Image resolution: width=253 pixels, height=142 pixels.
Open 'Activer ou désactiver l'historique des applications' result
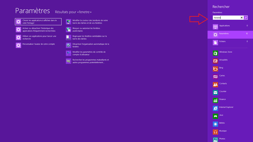(39, 29)
